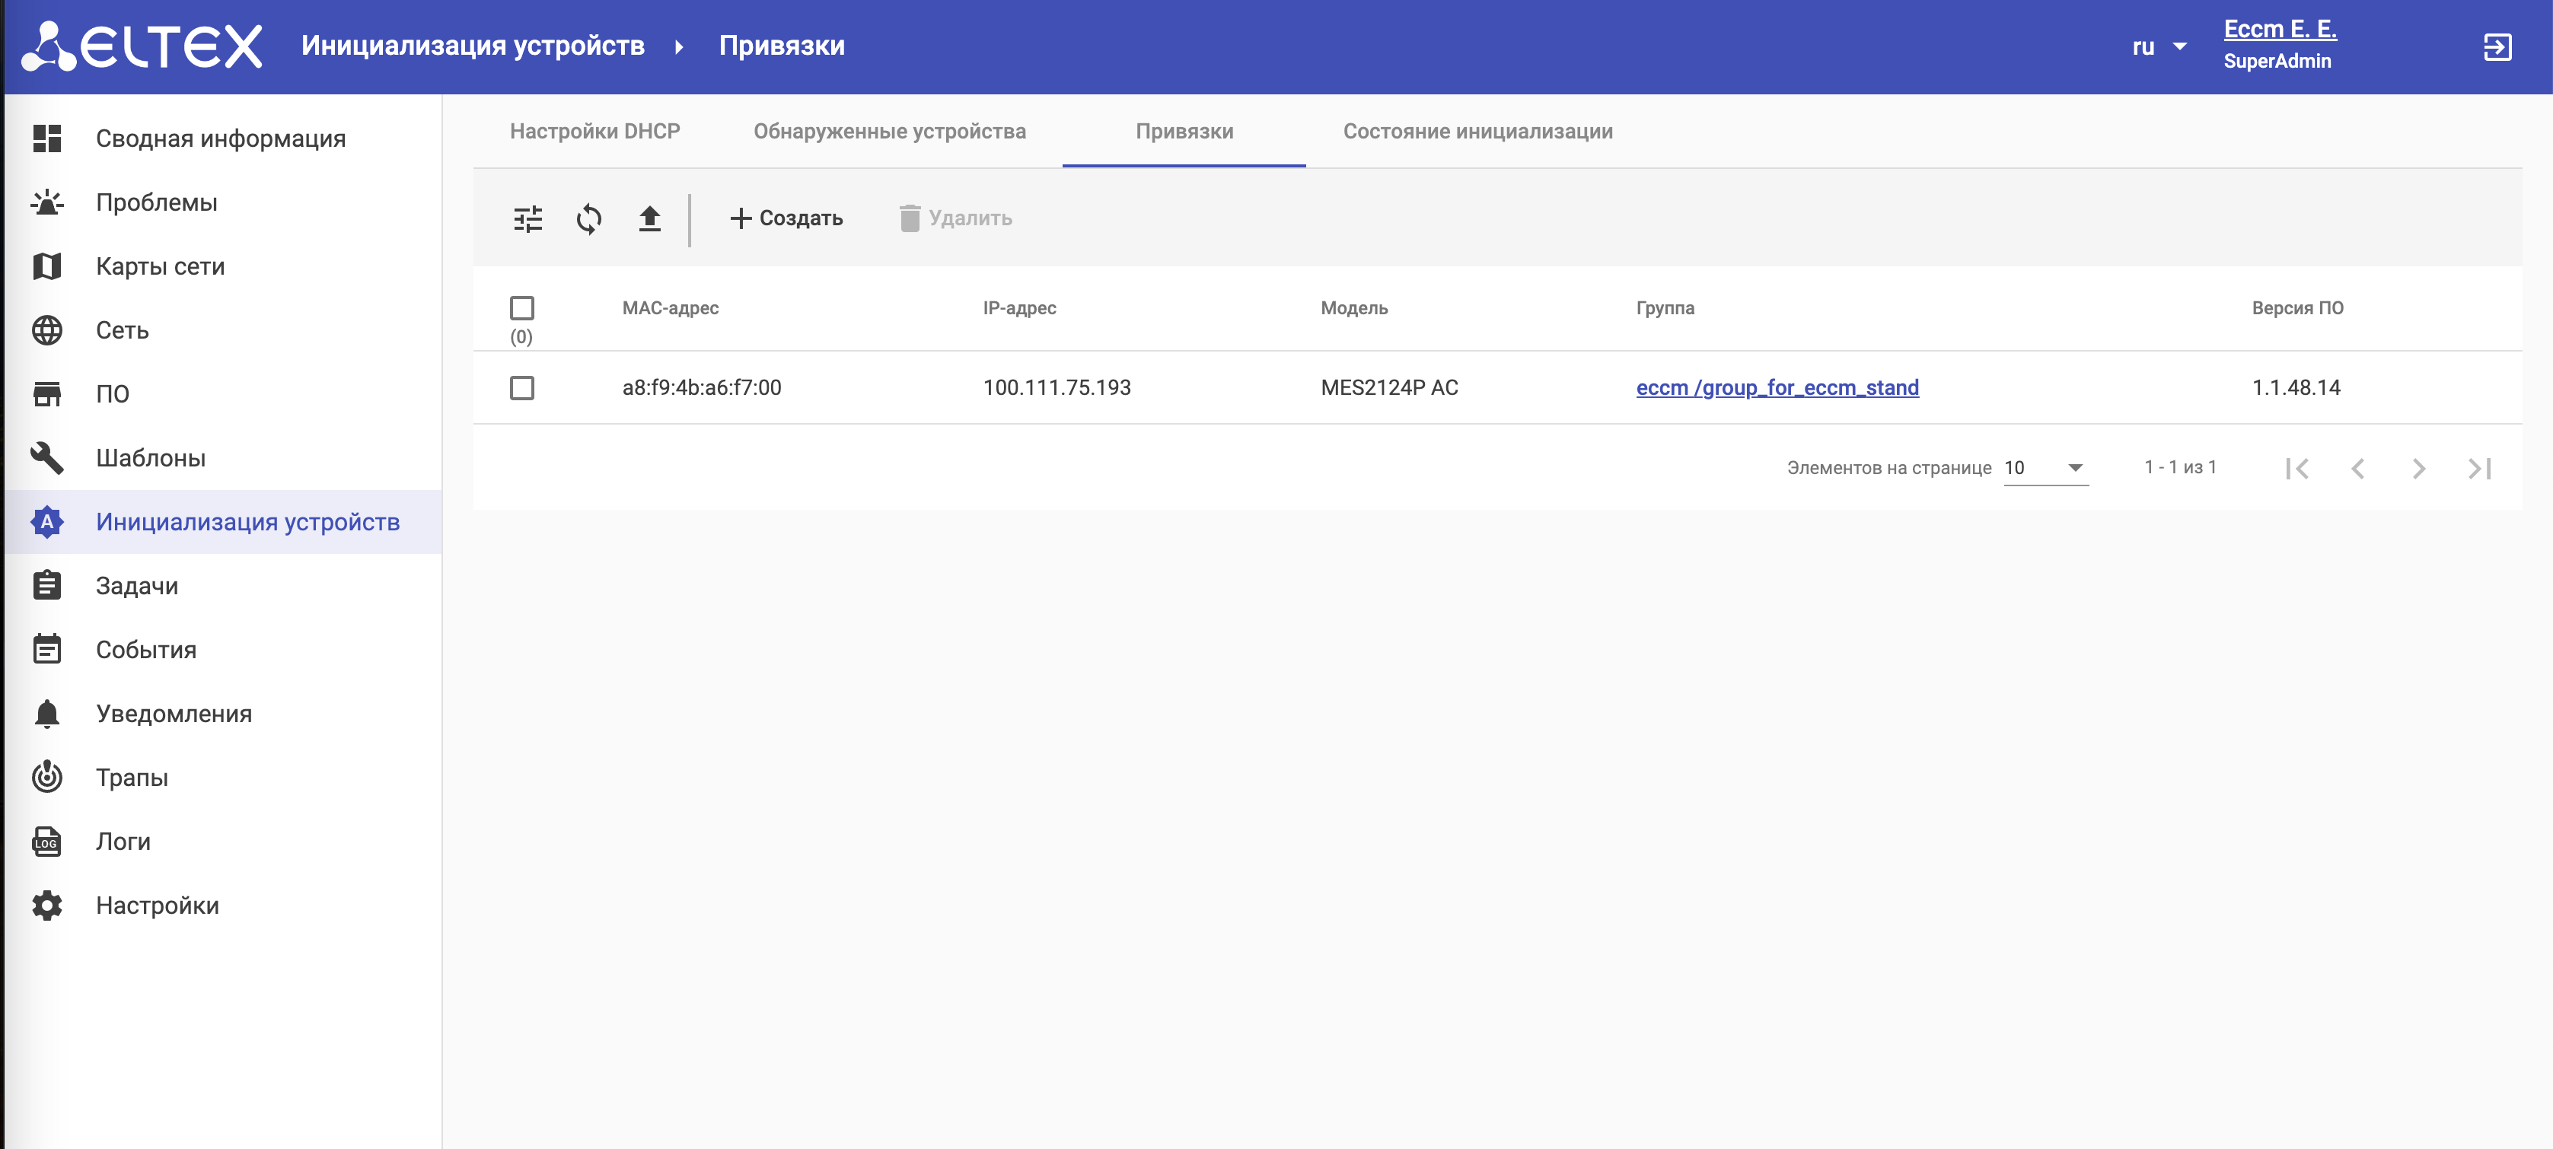Click the Eccm E. E. user profile link

click(2280, 30)
